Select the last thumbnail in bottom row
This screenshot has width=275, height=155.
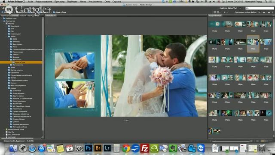(214, 131)
